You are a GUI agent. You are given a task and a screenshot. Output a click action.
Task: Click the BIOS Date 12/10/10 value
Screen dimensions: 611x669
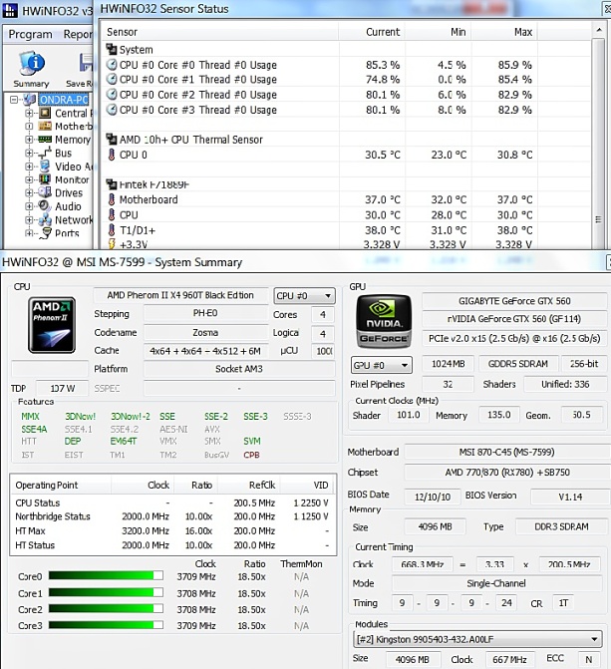[x=433, y=497]
